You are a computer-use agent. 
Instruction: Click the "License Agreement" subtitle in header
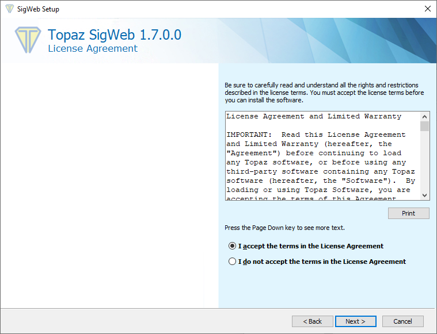click(93, 49)
